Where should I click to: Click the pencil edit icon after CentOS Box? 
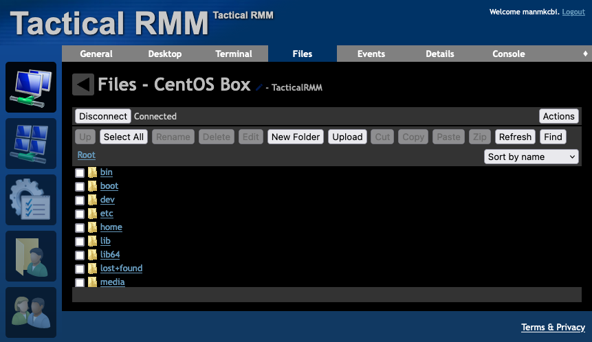tap(259, 87)
